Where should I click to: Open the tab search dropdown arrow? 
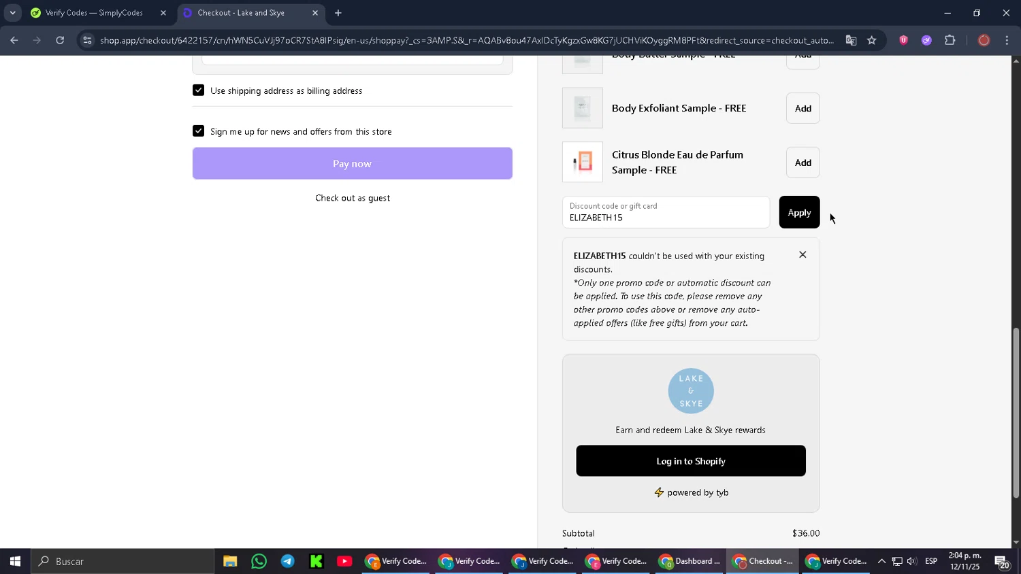point(12,13)
